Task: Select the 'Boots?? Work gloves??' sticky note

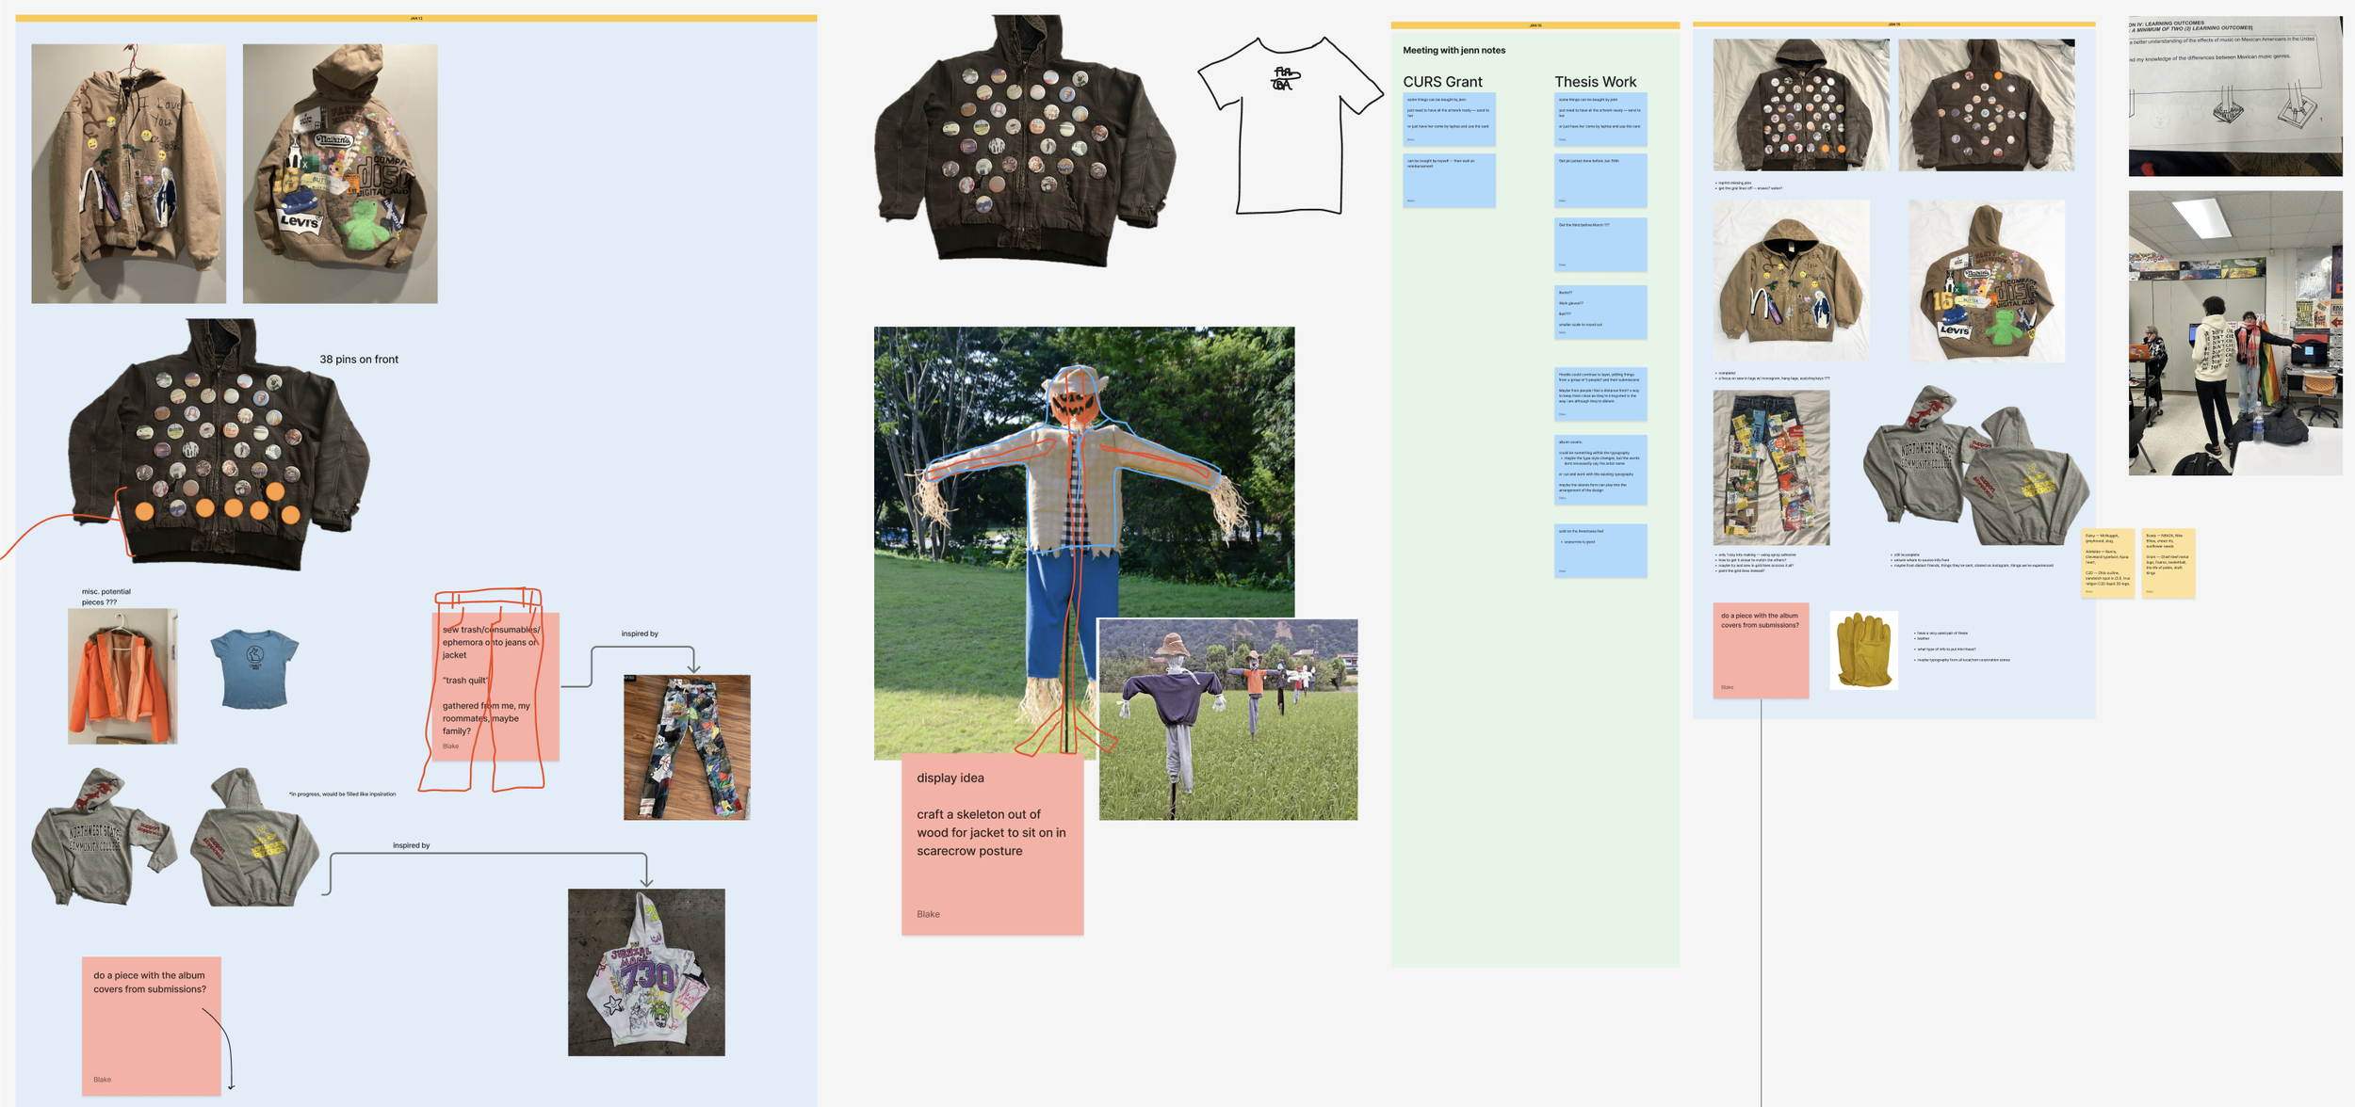Action: coord(1600,311)
